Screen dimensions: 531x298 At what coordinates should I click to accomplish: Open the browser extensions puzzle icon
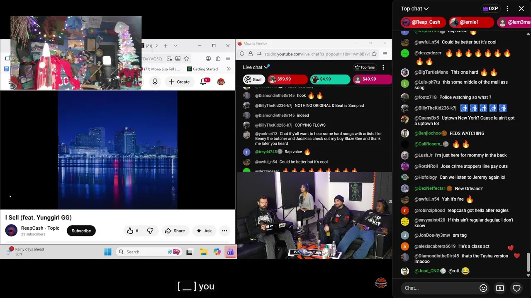[218, 59]
